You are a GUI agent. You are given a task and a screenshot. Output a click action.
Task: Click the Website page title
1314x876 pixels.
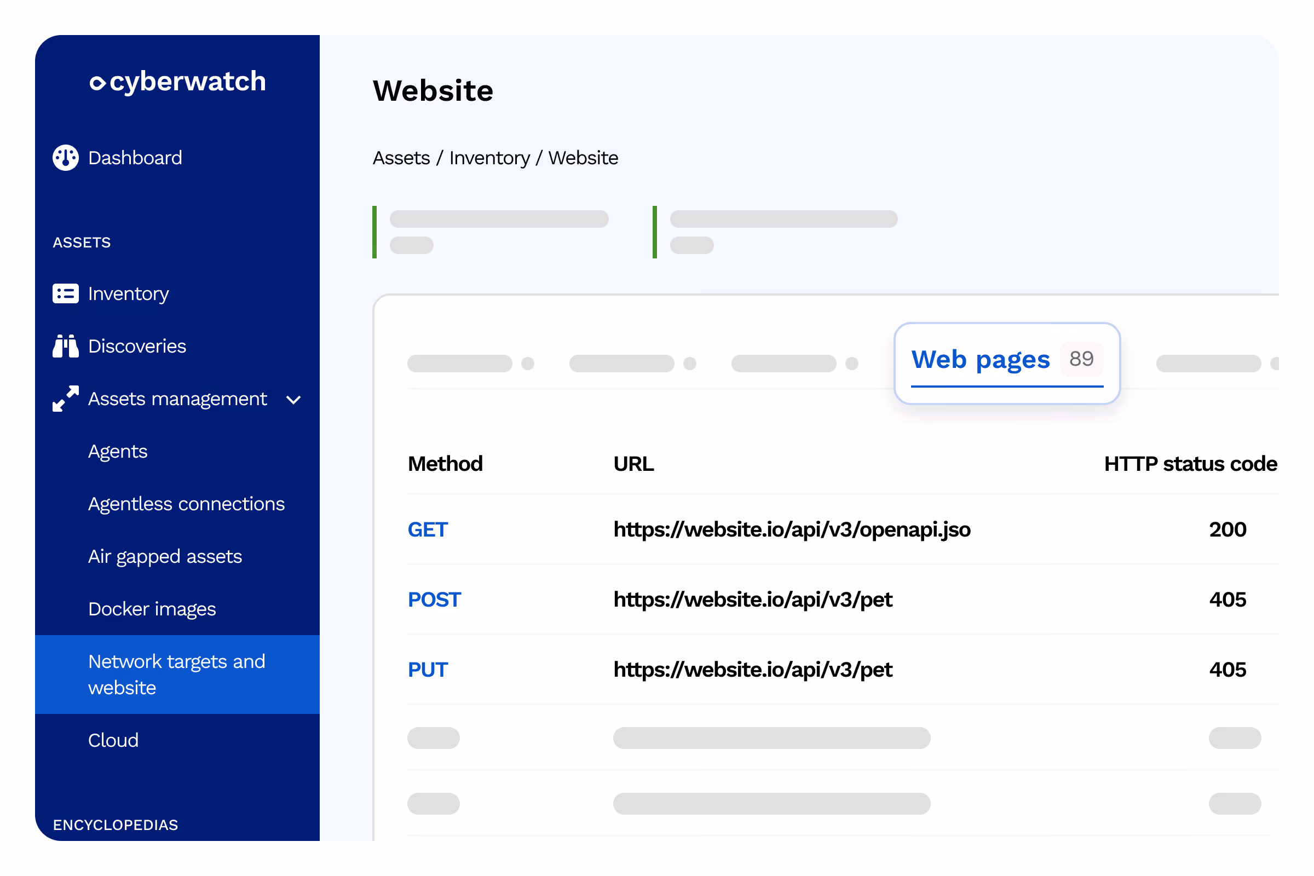pyautogui.click(x=433, y=90)
